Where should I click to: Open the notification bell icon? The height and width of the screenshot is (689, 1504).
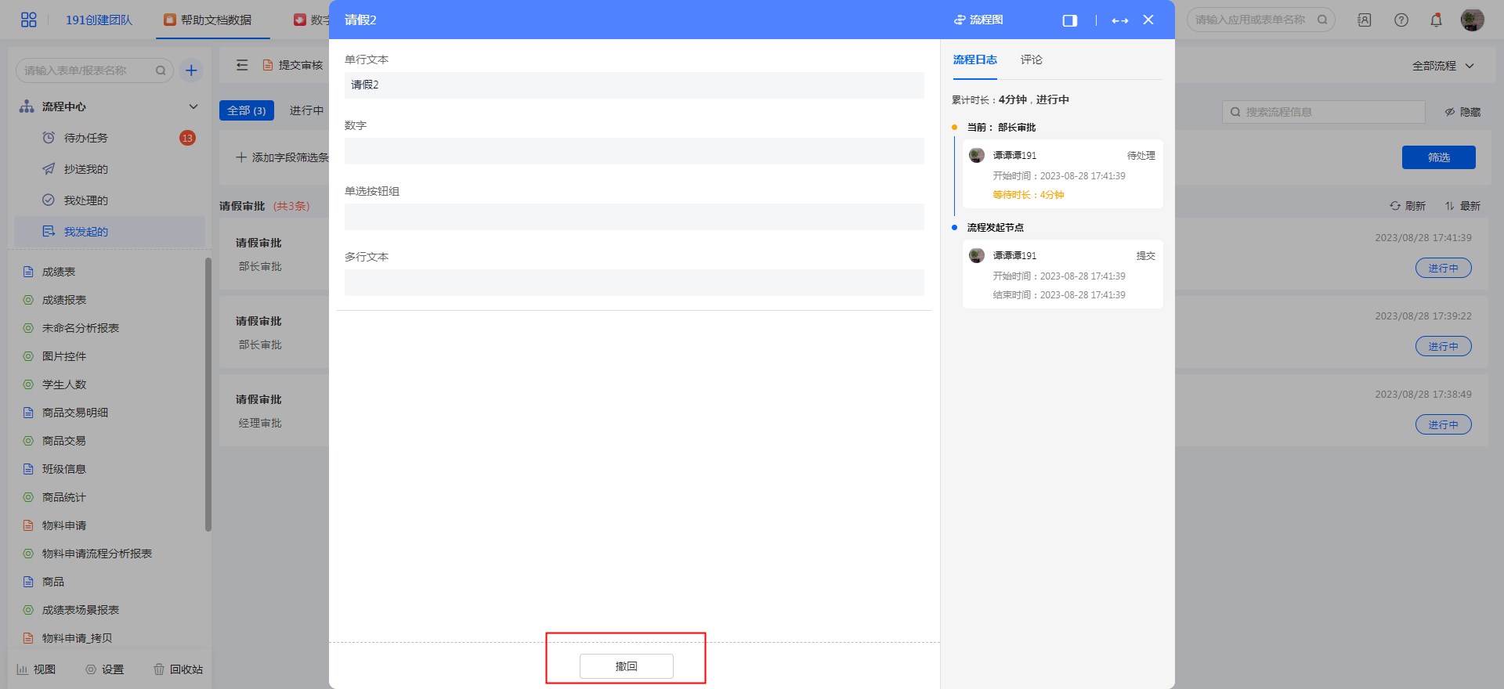(1436, 20)
